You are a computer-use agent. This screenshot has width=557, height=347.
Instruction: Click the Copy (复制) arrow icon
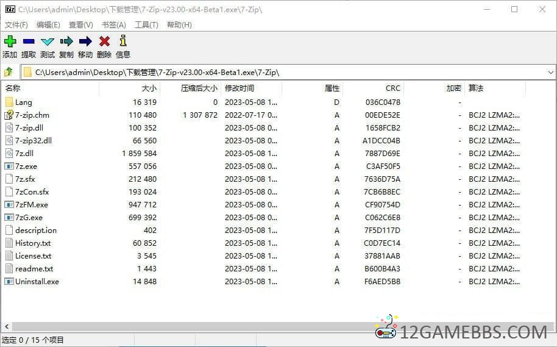pos(66,41)
